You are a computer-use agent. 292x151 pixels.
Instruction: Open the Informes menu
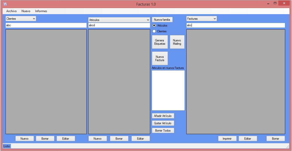tap(41, 11)
